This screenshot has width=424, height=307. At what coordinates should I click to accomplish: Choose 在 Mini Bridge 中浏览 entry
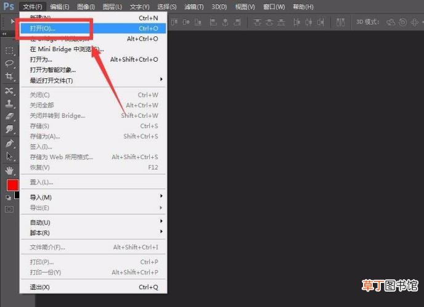point(94,49)
